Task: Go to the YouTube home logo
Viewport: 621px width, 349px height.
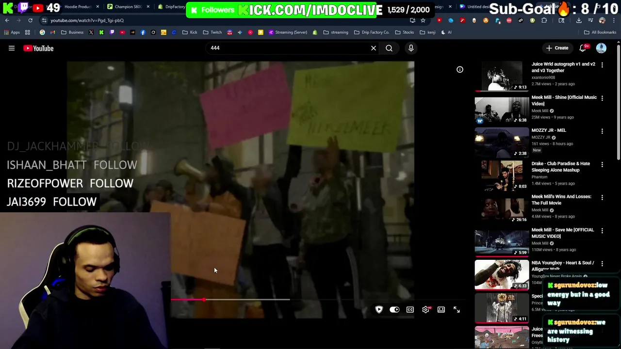Action: point(38,48)
